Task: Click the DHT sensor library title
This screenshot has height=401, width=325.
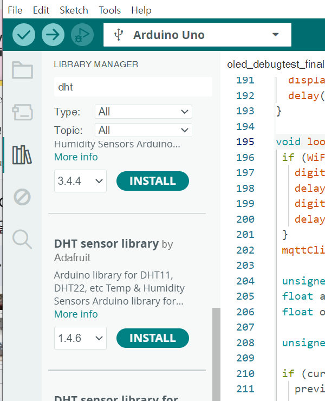Action: click(106, 244)
